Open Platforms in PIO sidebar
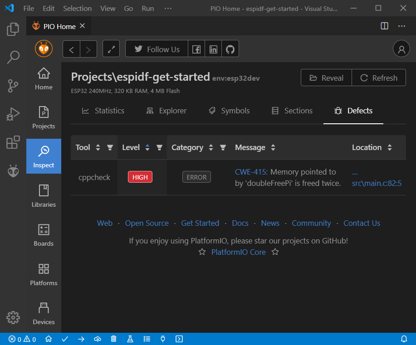The height and width of the screenshot is (345, 416). [x=44, y=274]
